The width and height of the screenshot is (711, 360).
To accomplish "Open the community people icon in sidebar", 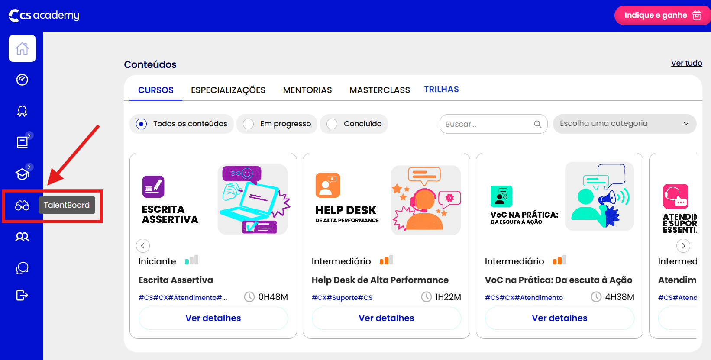I will [x=22, y=237].
